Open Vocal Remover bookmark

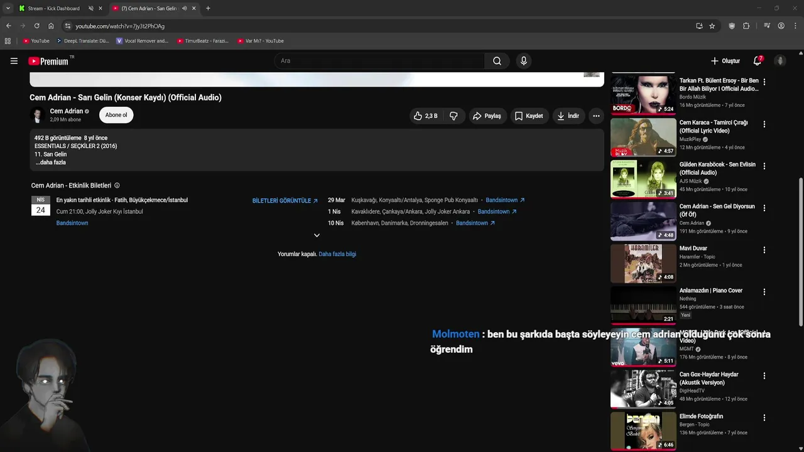click(143, 41)
